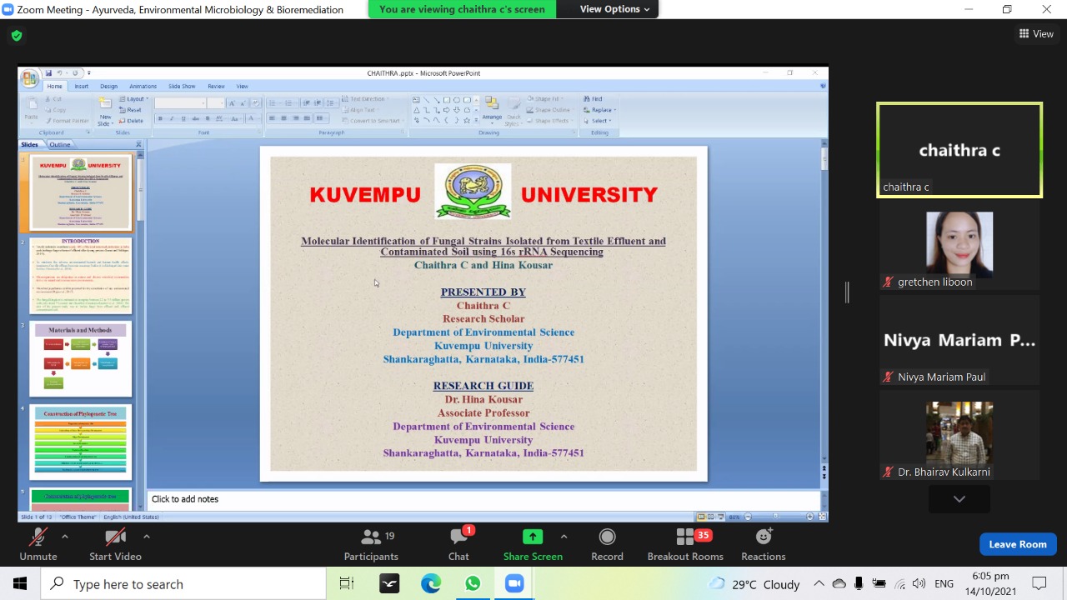The image size is (1067, 600).
Task: Click the Record button
Action: [x=607, y=544]
